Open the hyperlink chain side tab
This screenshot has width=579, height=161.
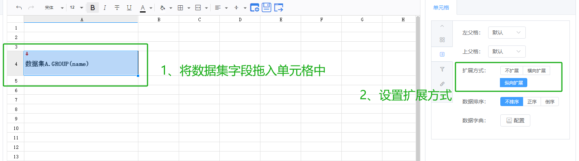pyautogui.click(x=442, y=84)
